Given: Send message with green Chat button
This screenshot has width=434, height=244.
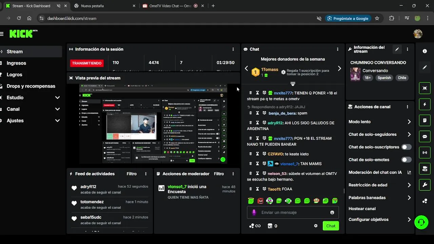Looking at the screenshot, I should pyautogui.click(x=331, y=226).
